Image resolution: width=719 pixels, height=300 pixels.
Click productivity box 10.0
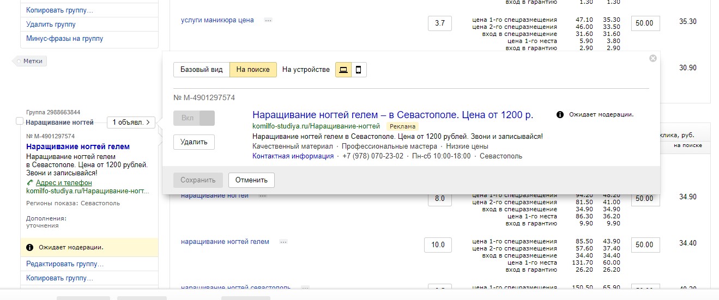coord(438,245)
